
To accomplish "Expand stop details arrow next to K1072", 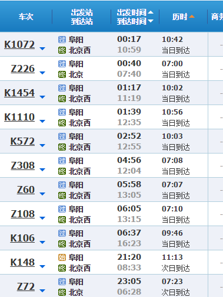I will pos(42,48).
